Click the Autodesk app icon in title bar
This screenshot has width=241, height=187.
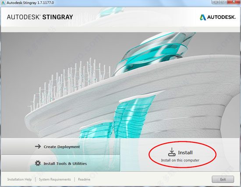pyautogui.click(x=3, y=3)
